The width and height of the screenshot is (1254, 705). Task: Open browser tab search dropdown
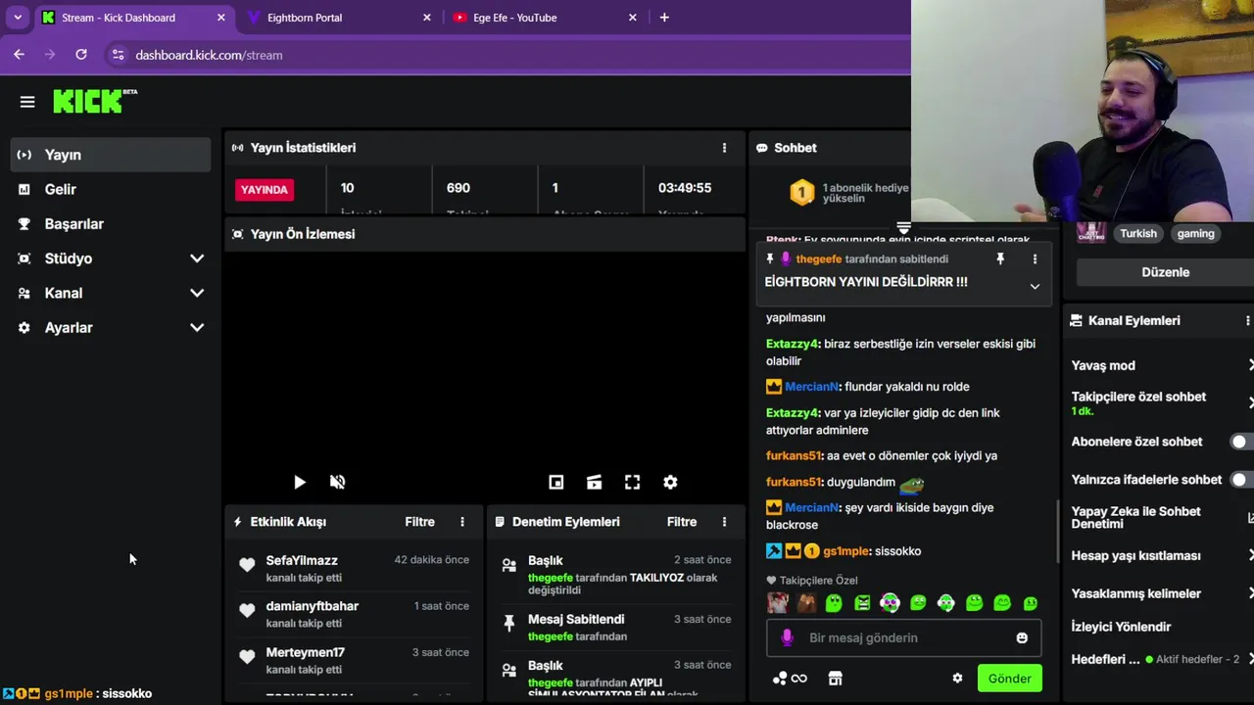coord(18,18)
